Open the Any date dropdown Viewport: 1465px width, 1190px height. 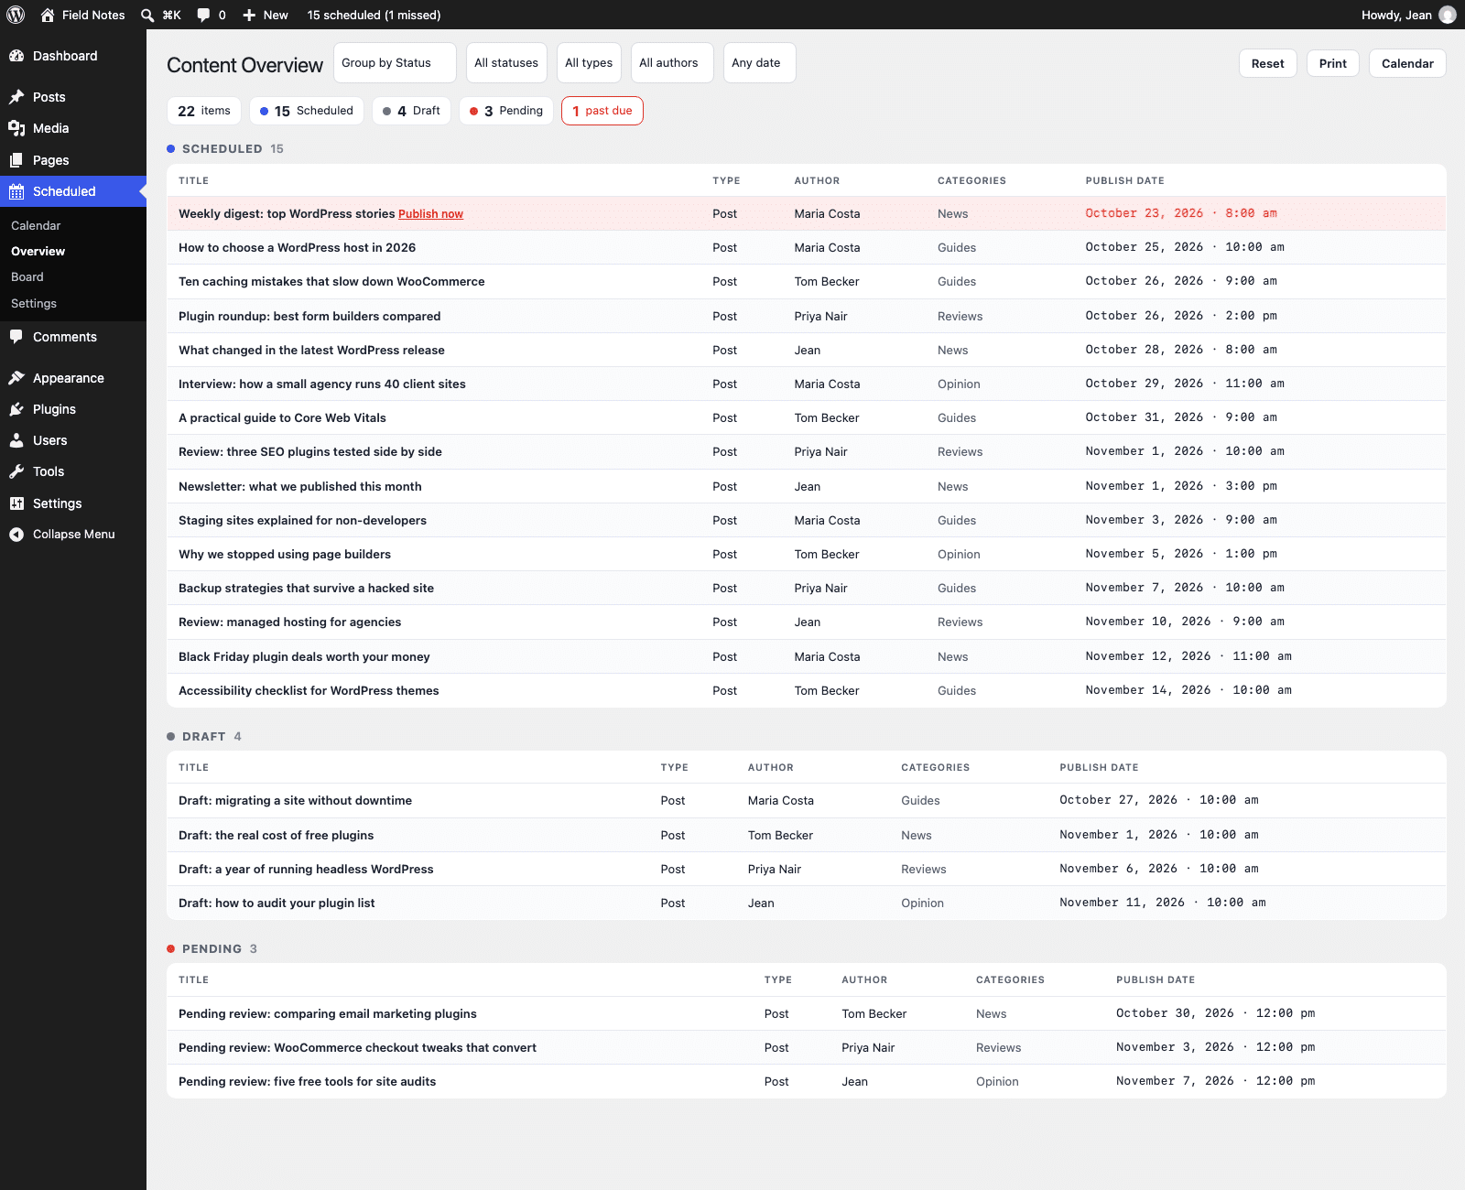pos(759,63)
